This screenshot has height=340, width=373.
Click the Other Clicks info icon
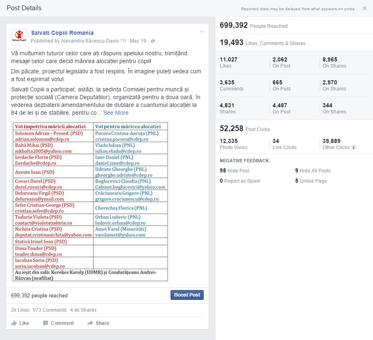(354, 147)
